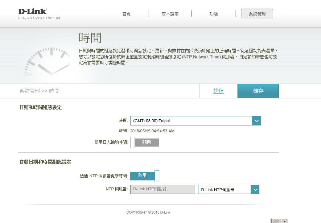Image resolution: width=321 pixels, height=223 pixels.
Task: Open the 系統管理 menu
Action: [257, 14]
